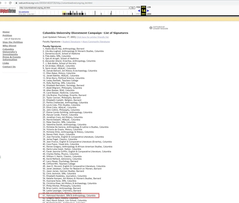Click signature '23. Partha Chatterjee'

pyautogui.click(x=65, y=103)
